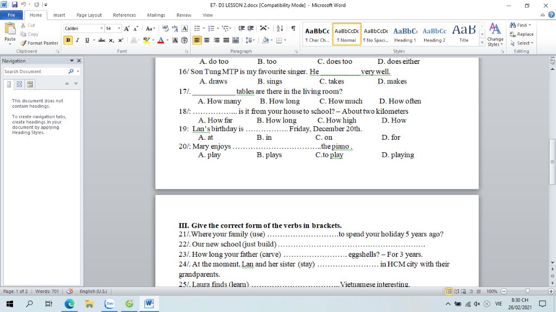This screenshot has width=556, height=312.
Task: Apply the Heading 1 style
Action: (x=405, y=34)
